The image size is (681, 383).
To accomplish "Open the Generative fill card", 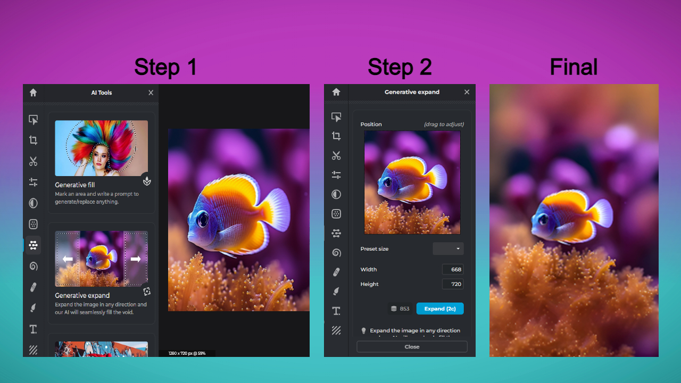I will tap(101, 160).
